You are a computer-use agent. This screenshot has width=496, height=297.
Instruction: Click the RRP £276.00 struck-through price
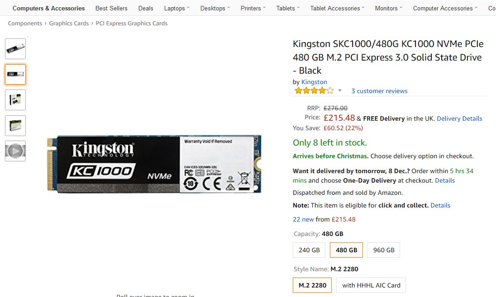tap(335, 108)
